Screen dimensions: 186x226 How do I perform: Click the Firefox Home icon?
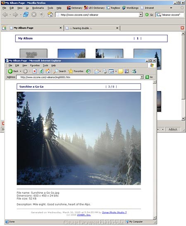[x=50, y=14]
